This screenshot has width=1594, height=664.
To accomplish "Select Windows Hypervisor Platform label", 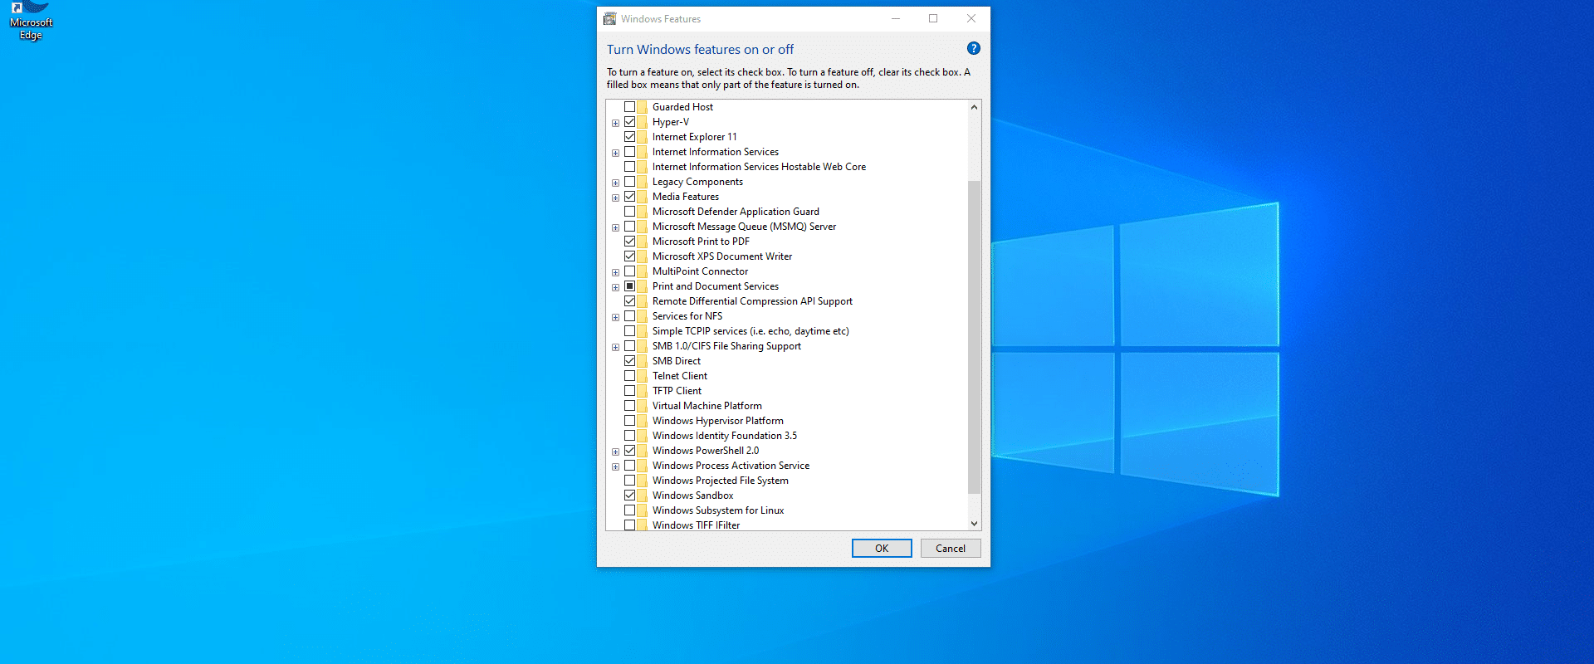I will click(x=718, y=421).
